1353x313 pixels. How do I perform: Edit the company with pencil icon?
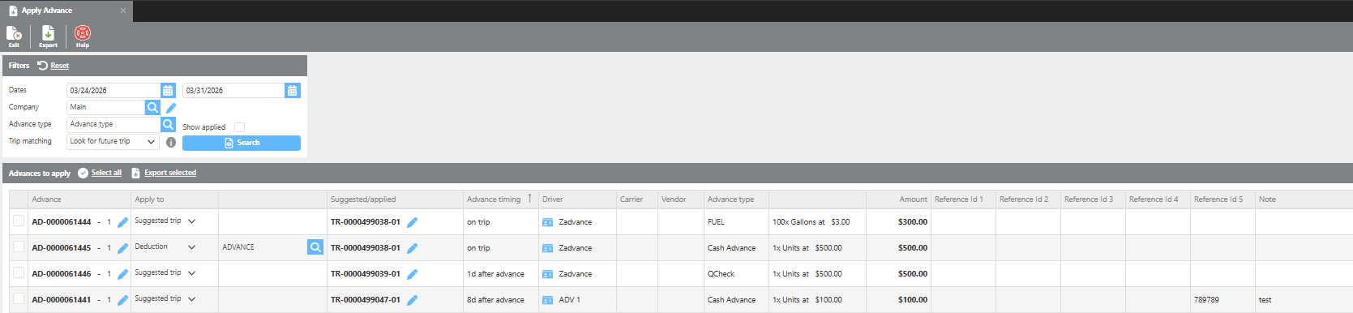(171, 108)
